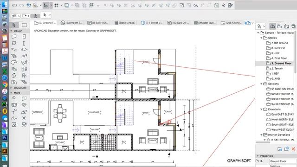The height and width of the screenshot is (167, 297).
Task: Select the Stair tool
Action: pyautogui.click(x=14, y=56)
